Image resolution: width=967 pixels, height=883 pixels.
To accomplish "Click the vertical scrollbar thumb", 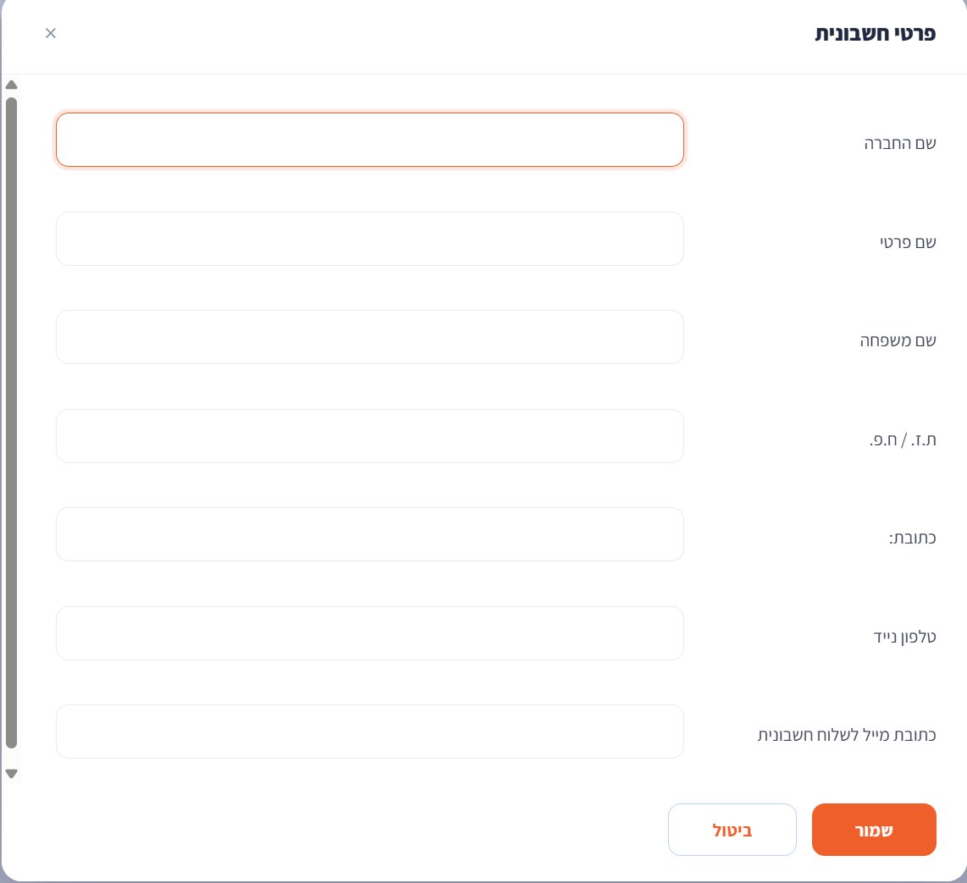I will (11, 422).
